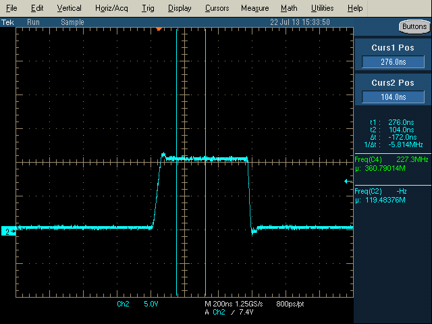Click the t1 276.0ns cursor readout
Viewport: 432px width, 324px height.
pyautogui.click(x=392, y=122)
